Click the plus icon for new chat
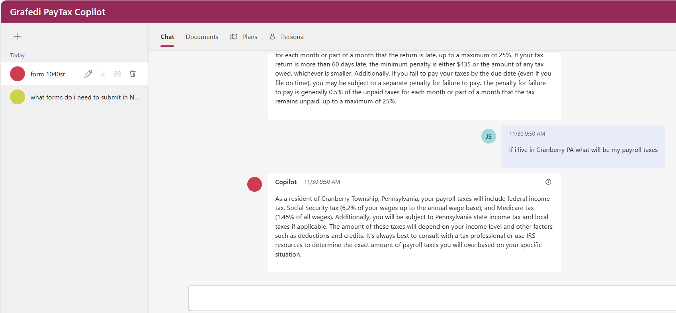The width and height of the screenshot is (676, 313). click(x=17, y=36)
